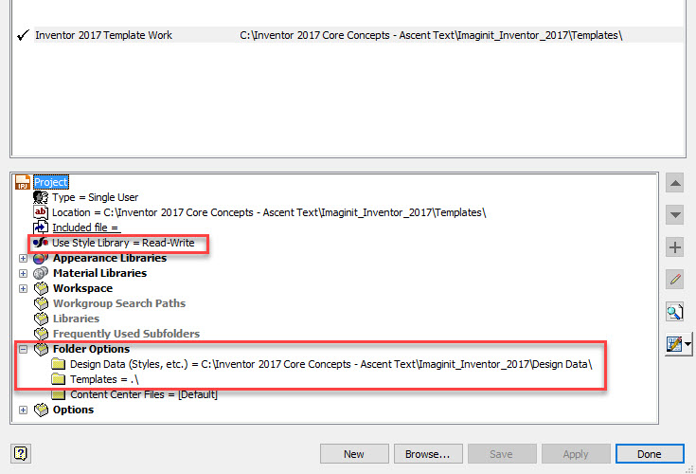This screenshot has width=696, height=474.
Task: Select 'Type = Single User' row
Action: click(x=96, y=197)
